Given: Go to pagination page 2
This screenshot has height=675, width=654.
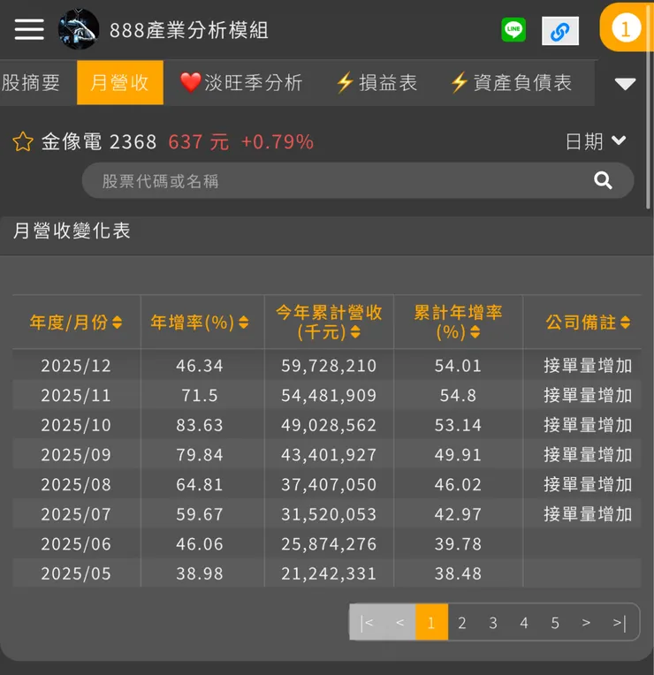Looking at the screenshot, I should coord(462,623).
